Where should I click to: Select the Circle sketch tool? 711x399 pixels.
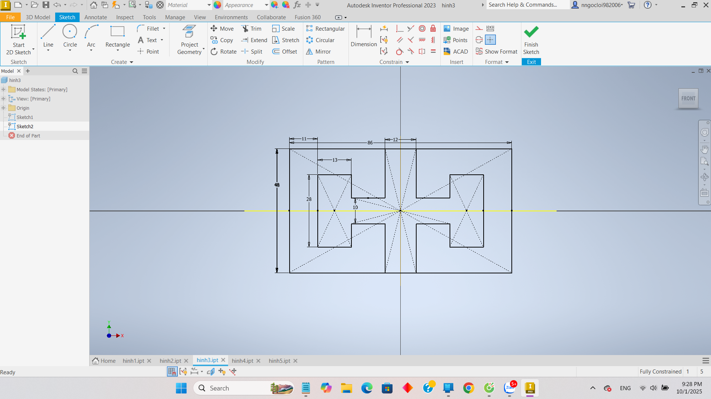click(70, 36)
